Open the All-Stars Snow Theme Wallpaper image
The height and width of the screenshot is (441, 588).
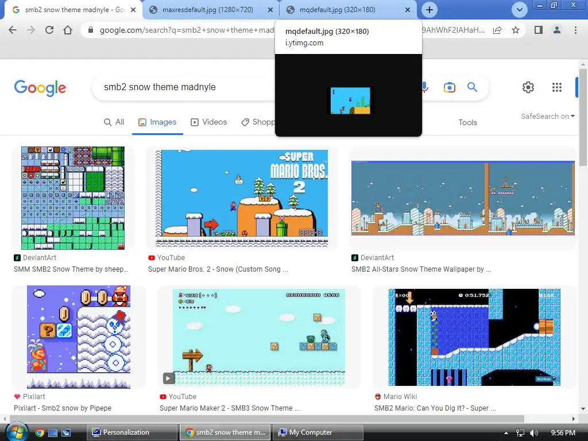[463, 198]
